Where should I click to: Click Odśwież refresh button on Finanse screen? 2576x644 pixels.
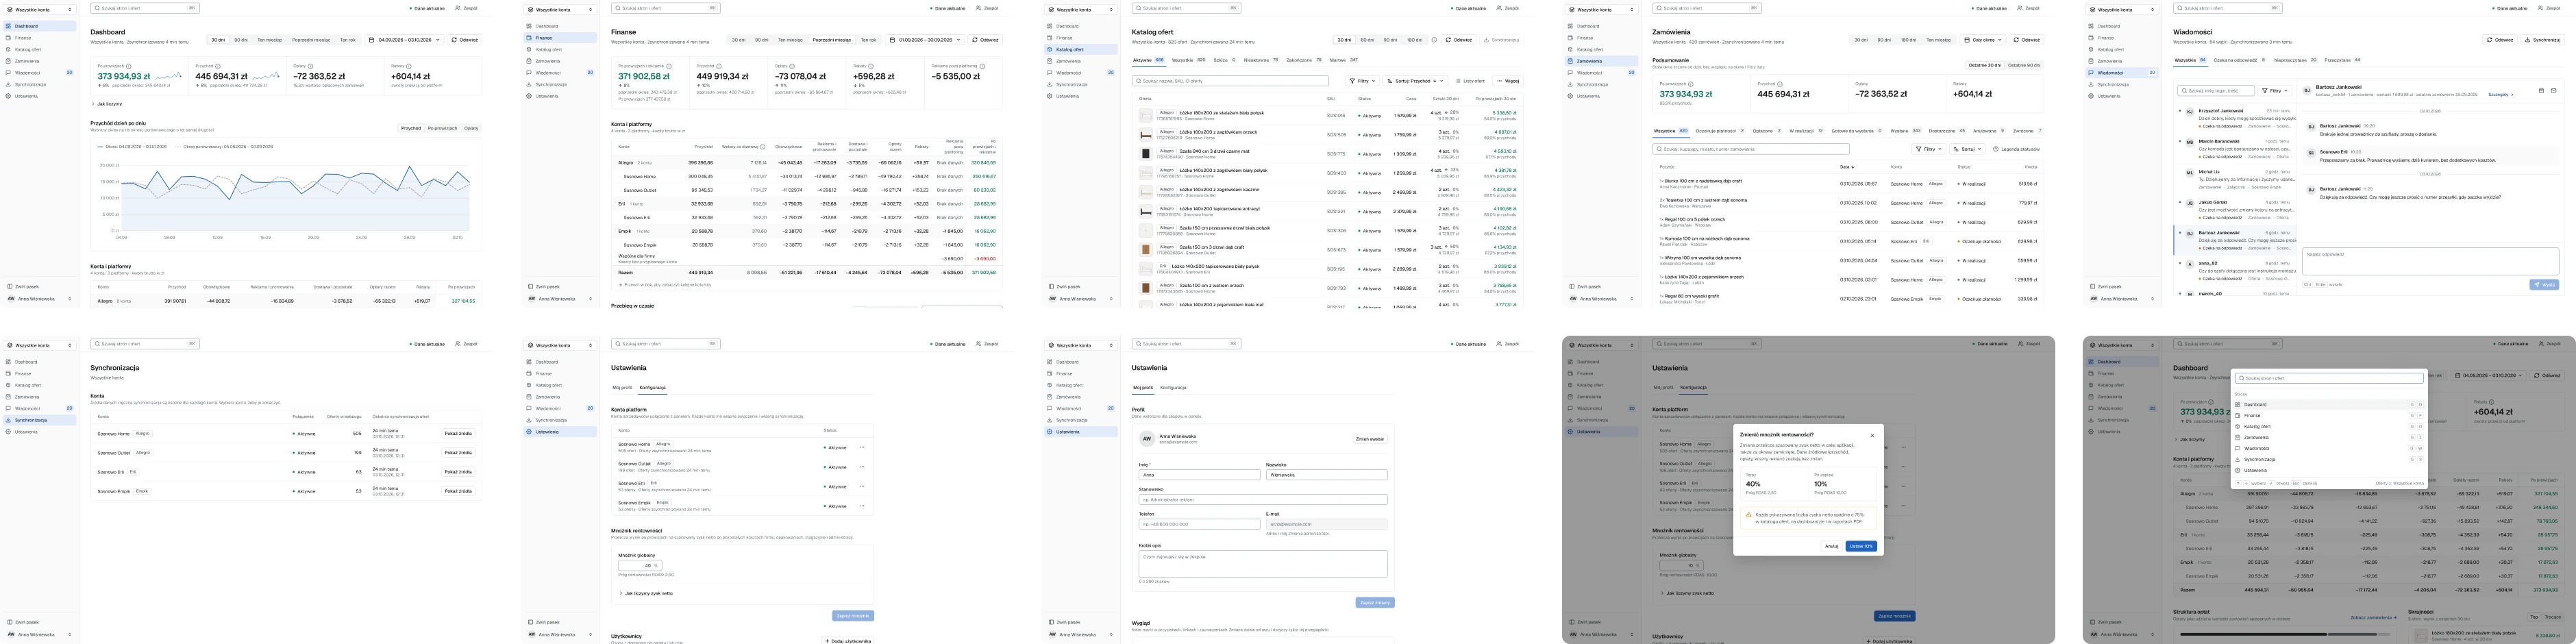[x=986, y=40]
